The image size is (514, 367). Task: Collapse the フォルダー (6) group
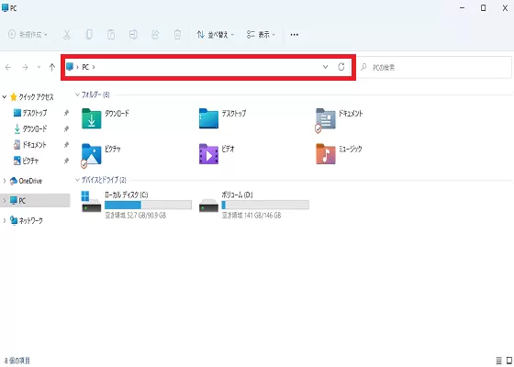click(77, 95)
